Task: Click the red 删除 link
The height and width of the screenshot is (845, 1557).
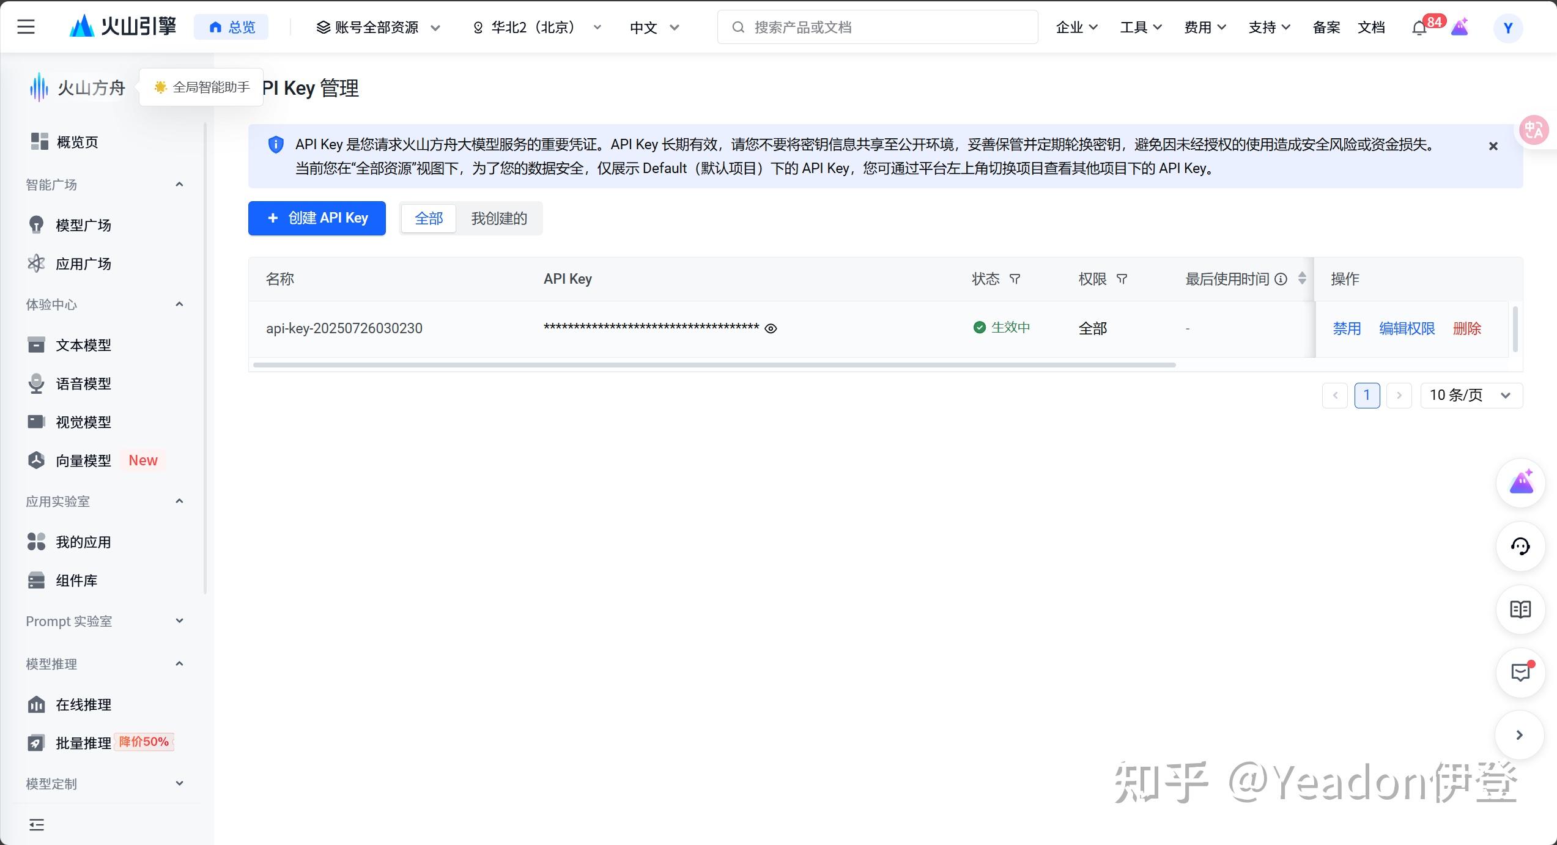Action: [x=1466, y=329]
